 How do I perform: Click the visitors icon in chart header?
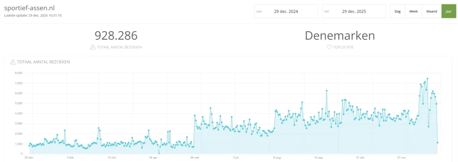tap(13, 62)
